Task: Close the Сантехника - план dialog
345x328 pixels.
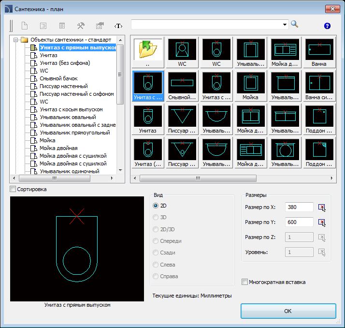Action: (332, 9)
